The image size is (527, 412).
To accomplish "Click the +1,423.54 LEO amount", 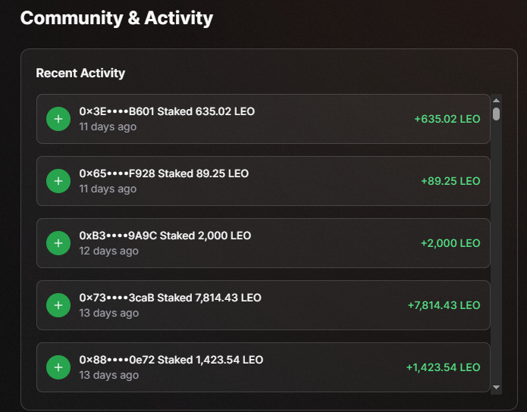I will click(x=443, y=367).
